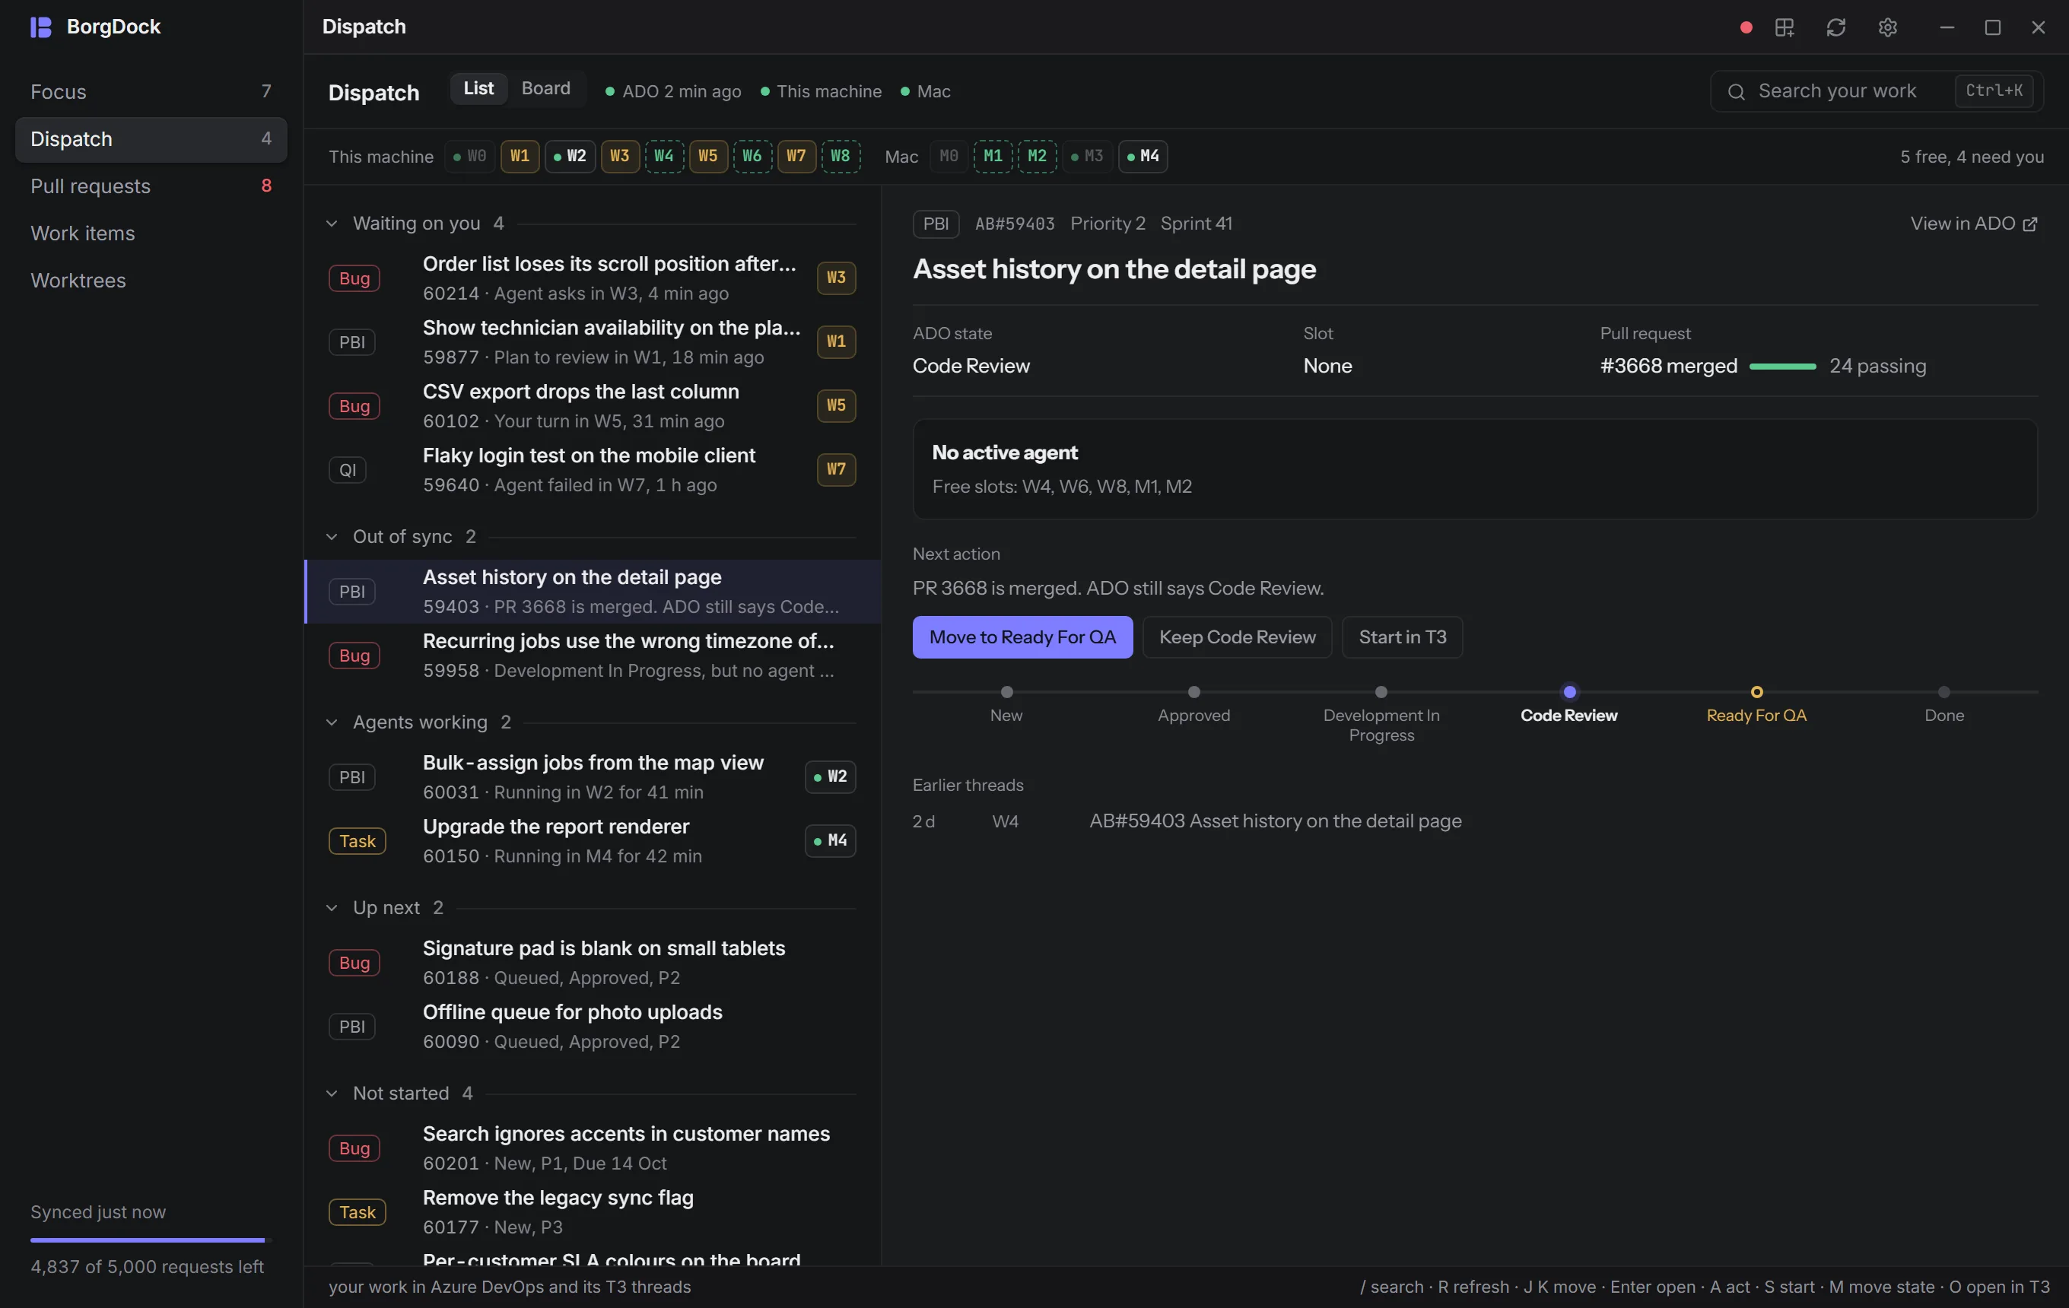The width and height of the screenshot is (2069, 1308).
Task: Click the Bug tag on CSV export row
Action: click(354, 406)
